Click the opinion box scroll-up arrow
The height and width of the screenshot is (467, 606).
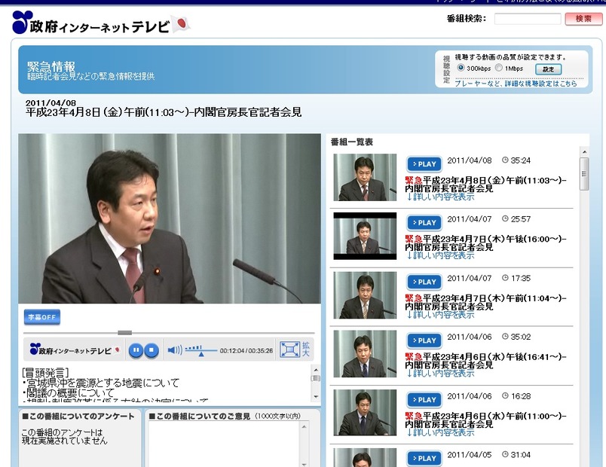click(x=304, y=426)
